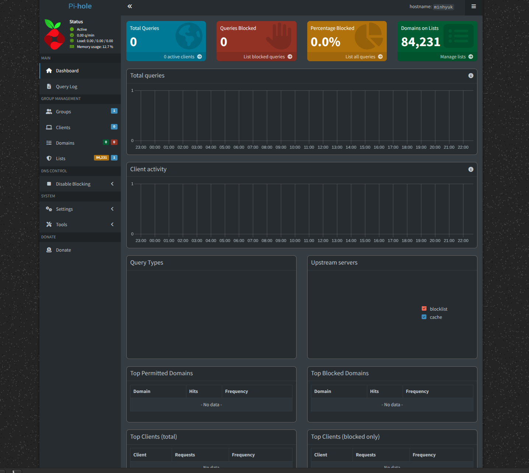
Task: Expand the Disable Blocking submenu
Action: (x=80, y=184)
